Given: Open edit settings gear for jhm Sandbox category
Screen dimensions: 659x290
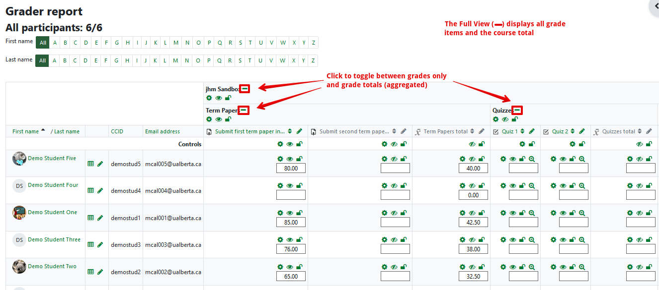Looking at the screenshot, I should tap(209, 98).
